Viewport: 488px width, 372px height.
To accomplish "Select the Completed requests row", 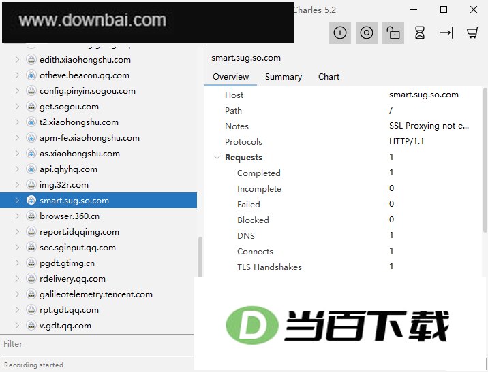I will pos(344,173).
